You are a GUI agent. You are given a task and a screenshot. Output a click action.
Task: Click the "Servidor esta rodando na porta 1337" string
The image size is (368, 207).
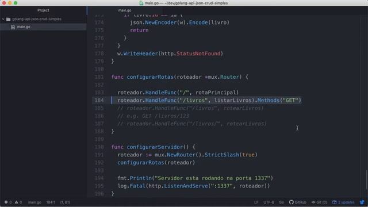[x=212, y=178]
